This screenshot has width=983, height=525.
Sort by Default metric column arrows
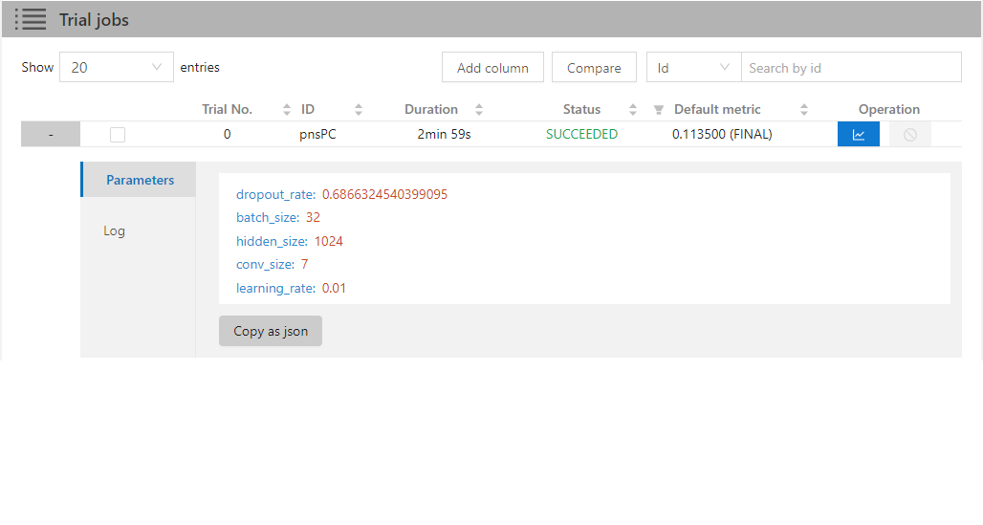(x=804, y=110)
